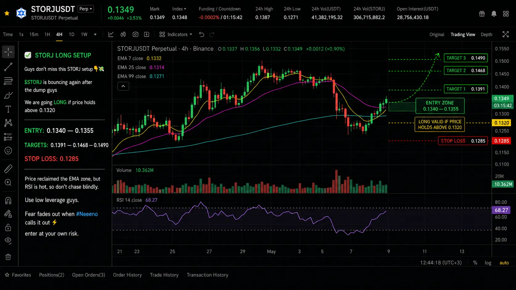Select the Text annotation tool
Viewport: 516px width, 290px height.
click(x=8, y=109)
